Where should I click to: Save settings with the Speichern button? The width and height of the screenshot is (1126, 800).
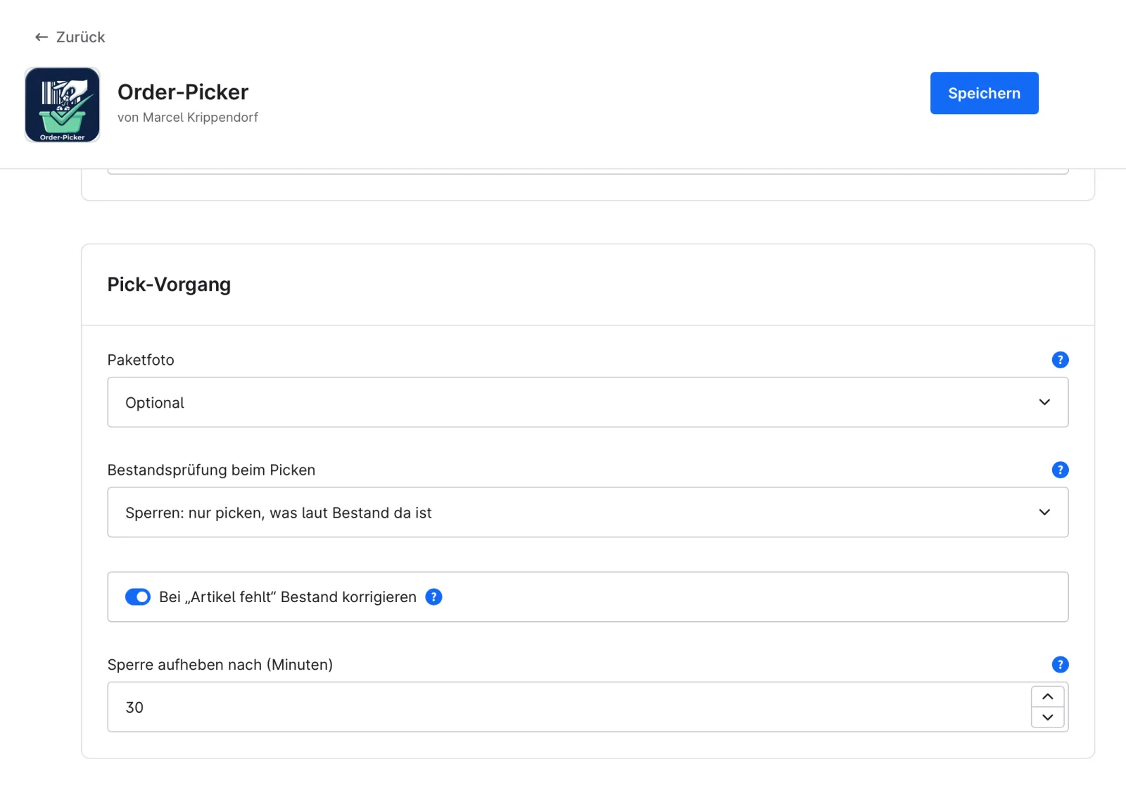[x=984, y=93]
